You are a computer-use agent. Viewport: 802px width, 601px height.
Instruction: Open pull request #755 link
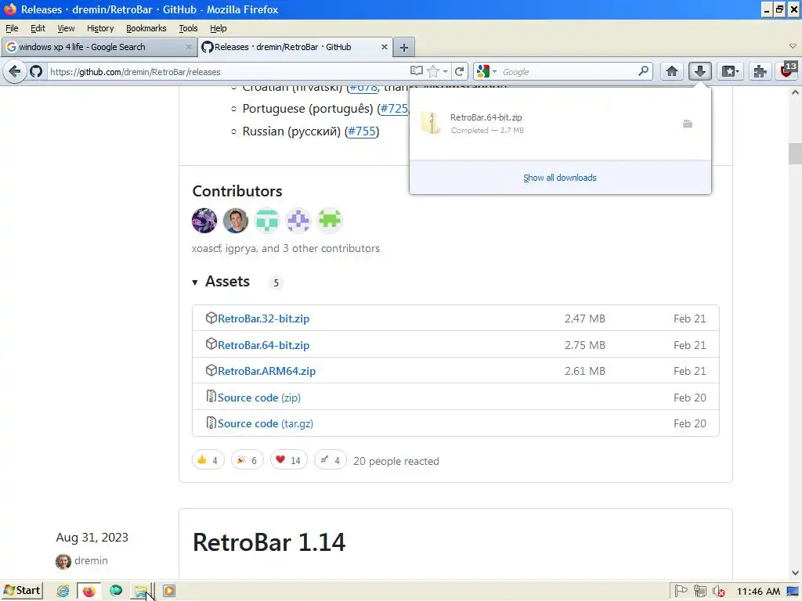pos(362,131)
